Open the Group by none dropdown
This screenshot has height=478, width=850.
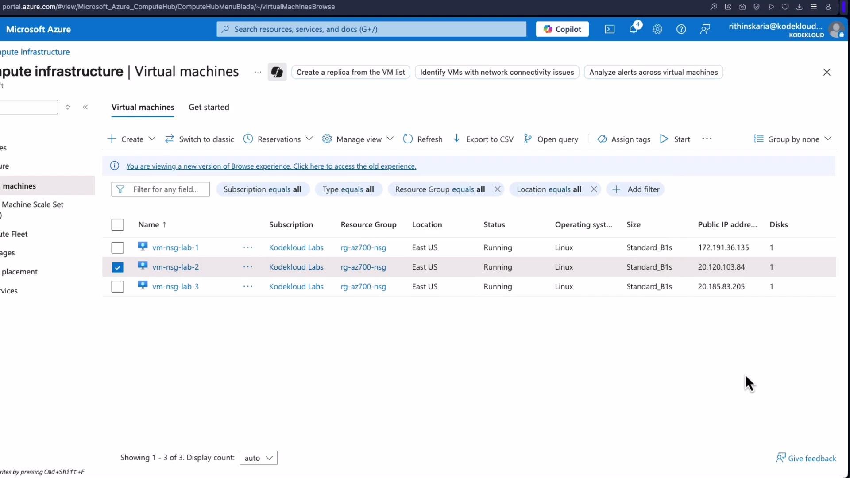pyautogui.click(x=793, y=139)
